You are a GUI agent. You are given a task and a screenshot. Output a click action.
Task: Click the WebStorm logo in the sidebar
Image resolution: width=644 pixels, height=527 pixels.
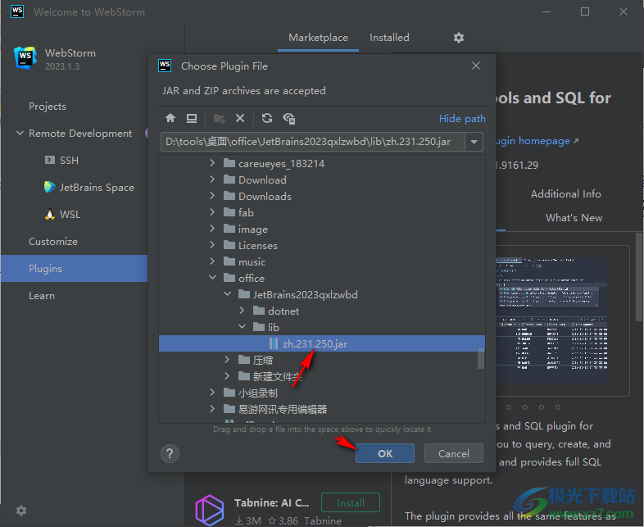pos(25,57)
